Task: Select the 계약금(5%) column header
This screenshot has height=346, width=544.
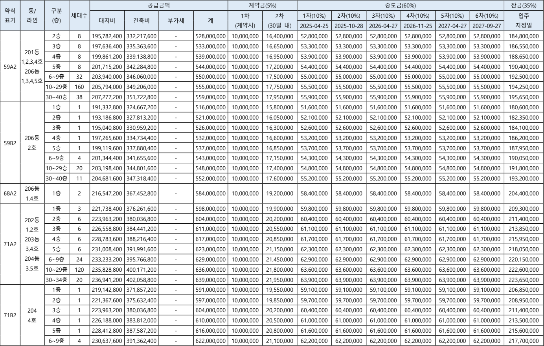Action: (263, 6)
